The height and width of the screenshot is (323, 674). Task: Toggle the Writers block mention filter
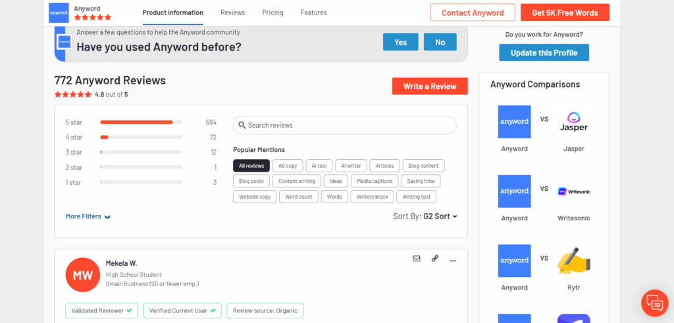372,197
